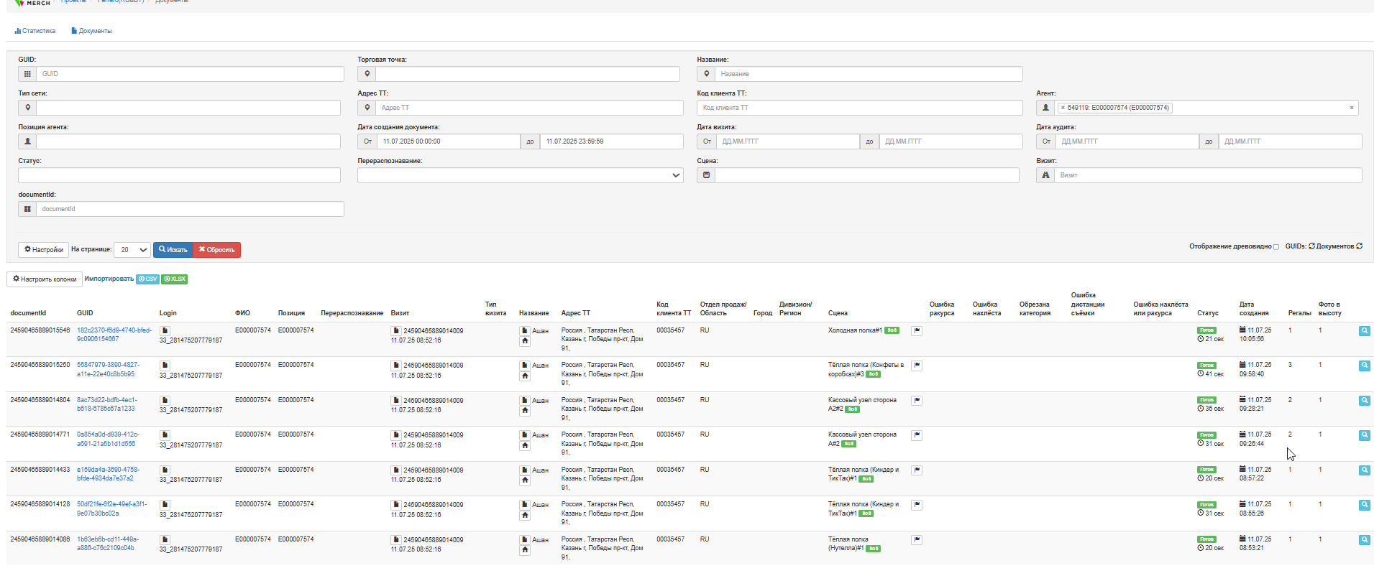Click document creation date From field
The width and height of the screenshot is (1374, 581).
click(449, 141)
